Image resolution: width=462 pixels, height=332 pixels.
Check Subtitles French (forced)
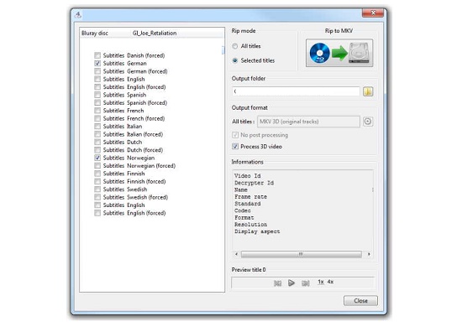pyautogui.click(x=97, y=118)
